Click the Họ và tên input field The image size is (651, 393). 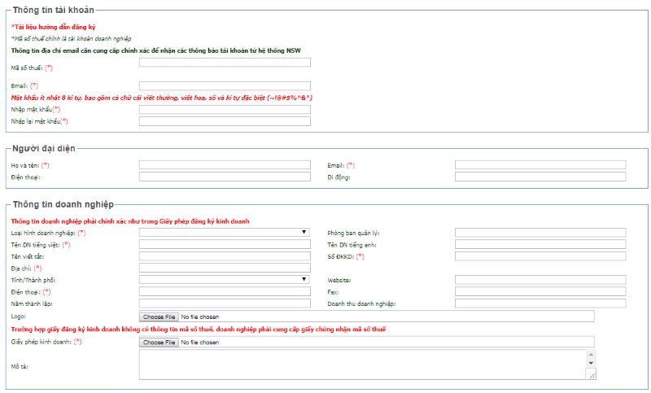225,165
